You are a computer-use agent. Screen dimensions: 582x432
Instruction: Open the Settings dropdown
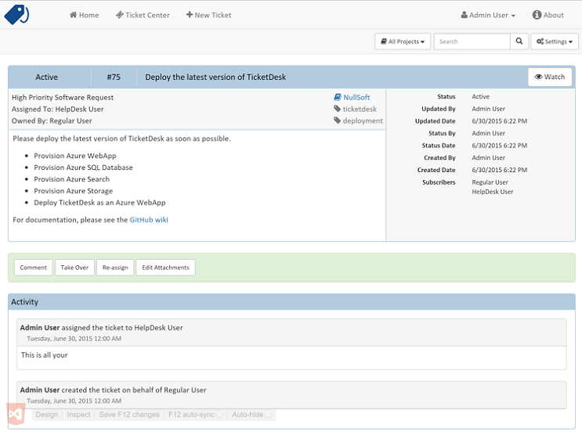(555, 41)
